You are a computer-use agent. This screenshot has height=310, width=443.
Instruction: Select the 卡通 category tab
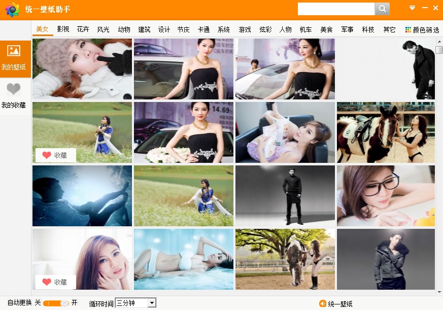click(x=203, y=29)
